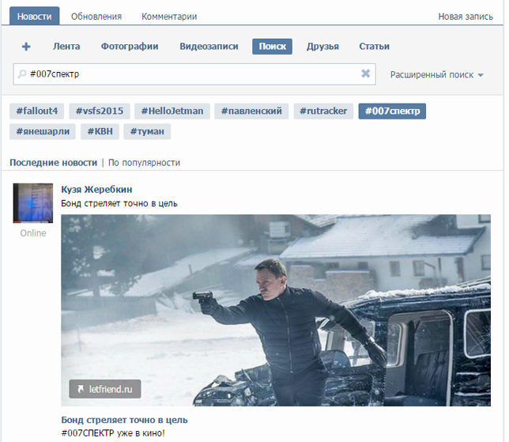The height and width of the screenshot is (442, 509).
Task: Open Кузя Жеребкин's profile avatar
Action: coord(32,203)
